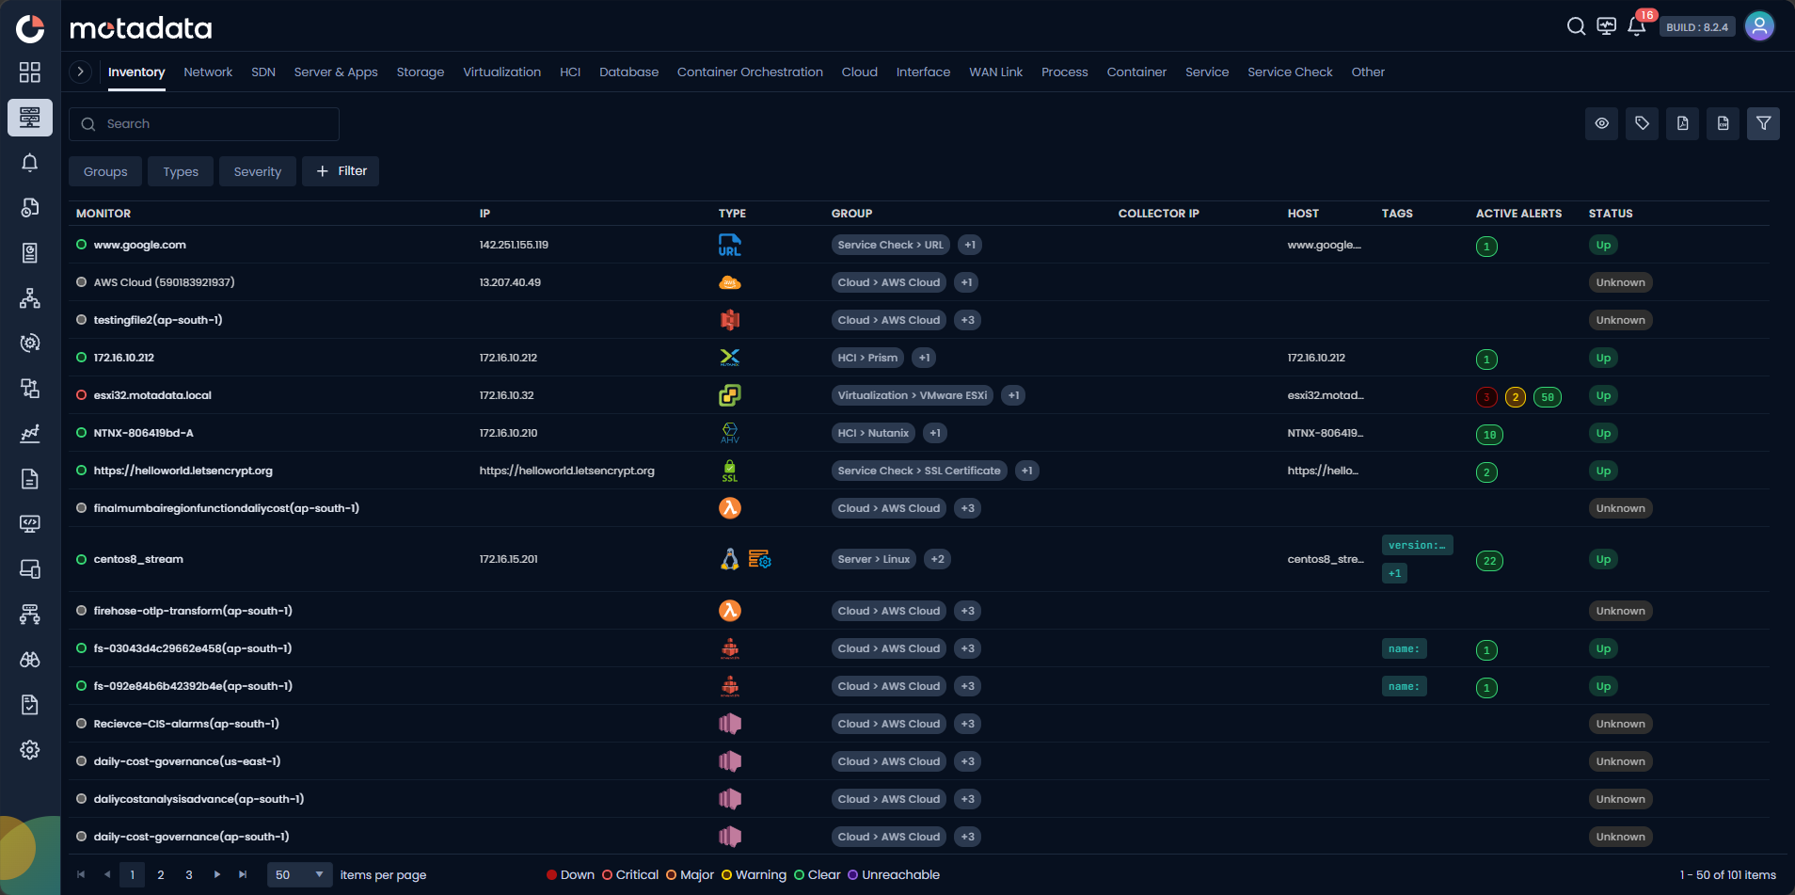1795x895 pixels.
Task: Click the red critical alert count 3
Action: click(1486, 397)
